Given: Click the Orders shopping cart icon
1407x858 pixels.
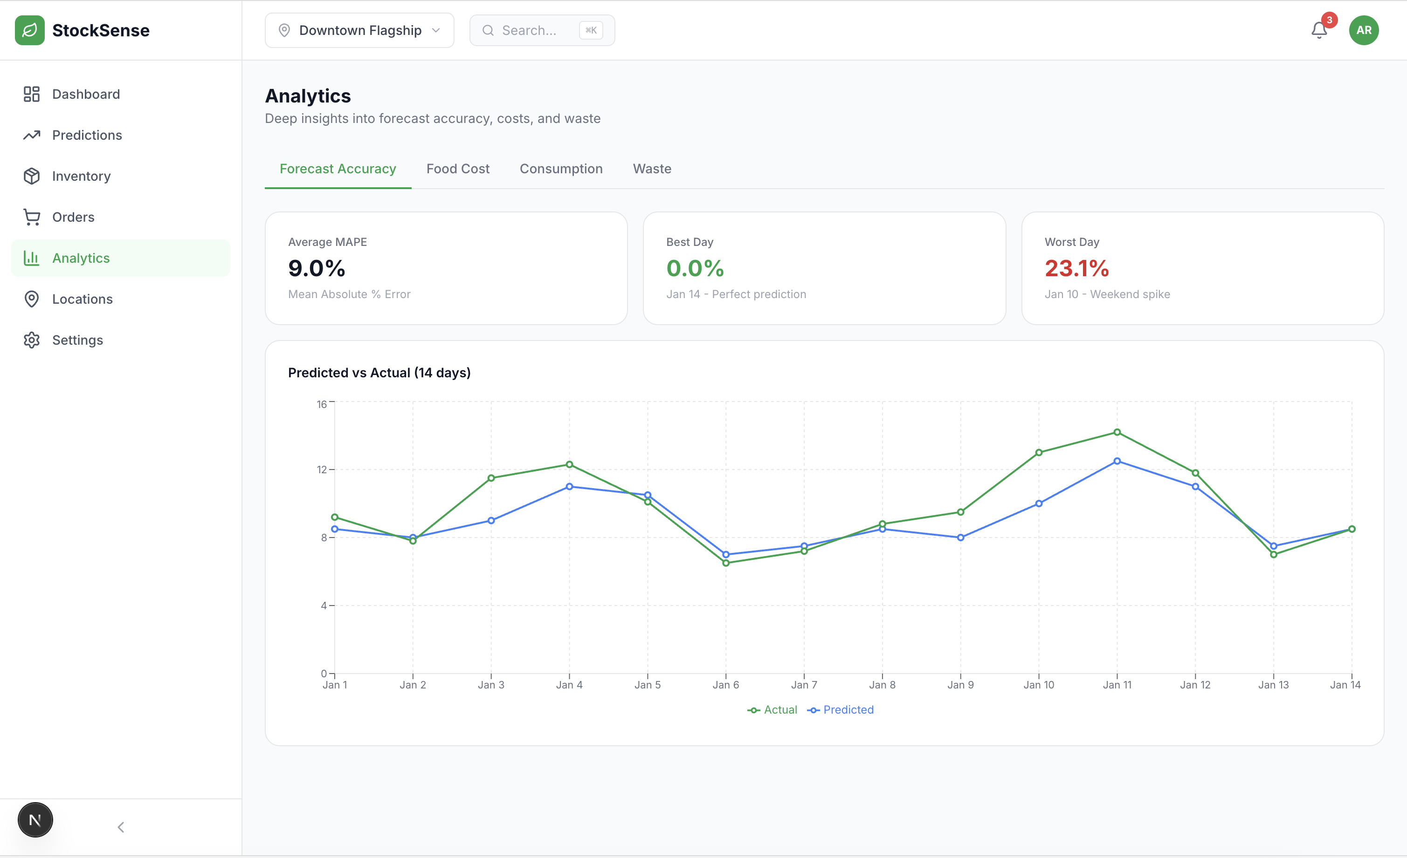Looking at the screenshot, I should pos(31,218).
